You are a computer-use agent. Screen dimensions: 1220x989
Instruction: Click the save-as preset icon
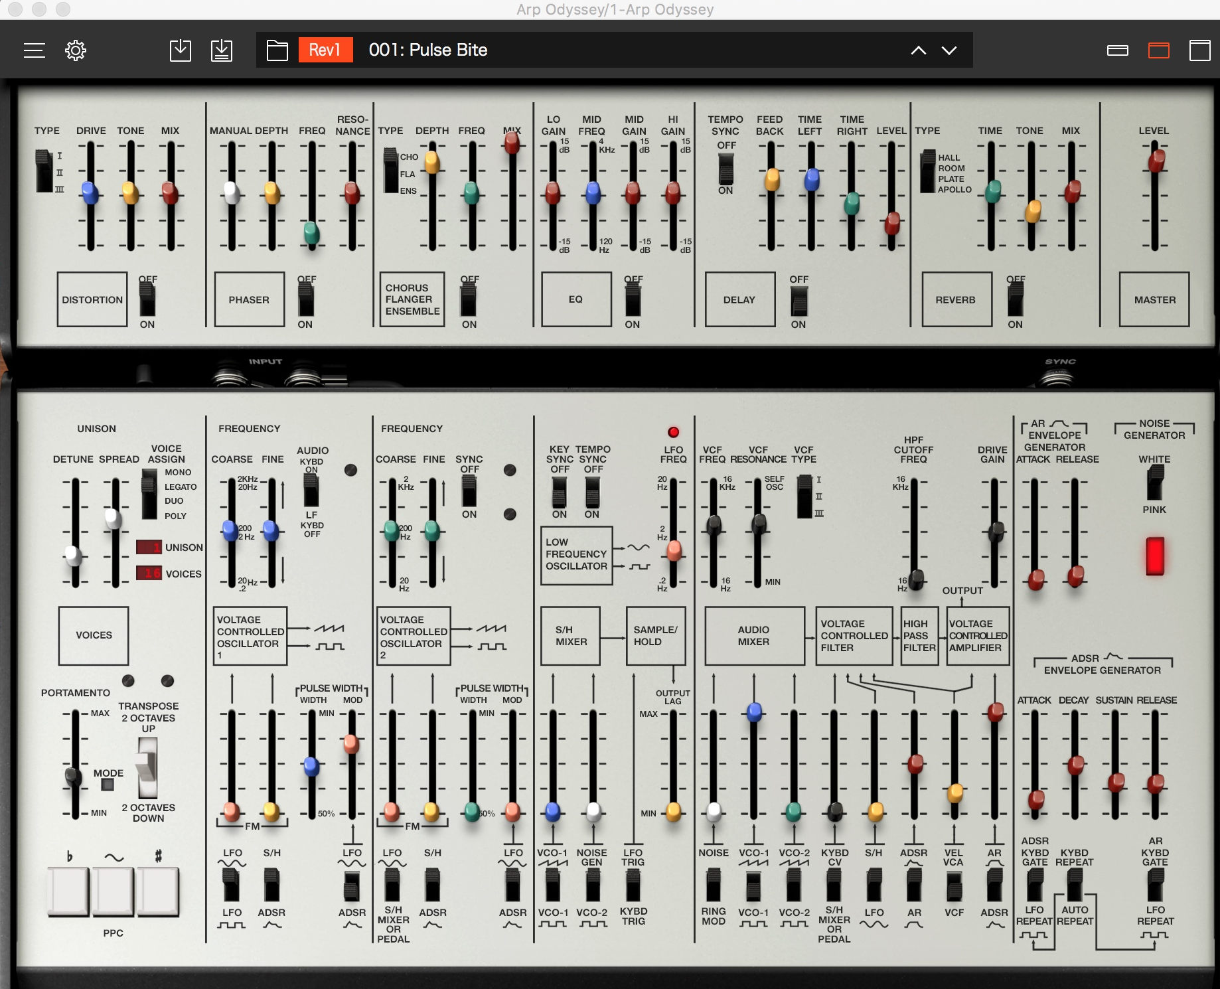click(222, 50)
